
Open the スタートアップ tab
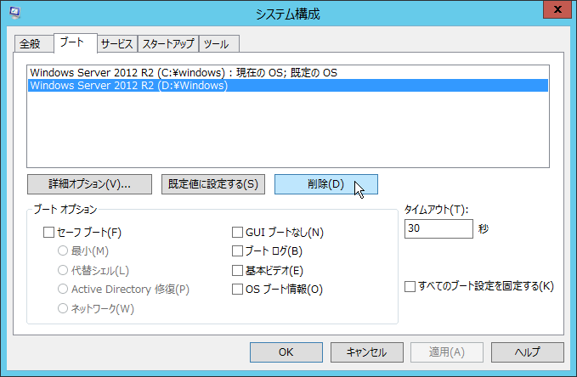168,44
